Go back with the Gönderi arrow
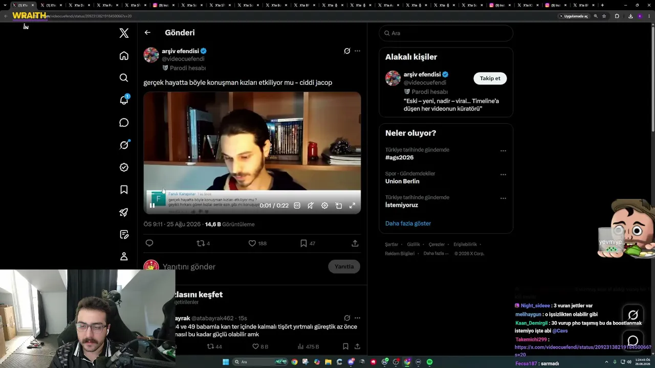The height and width of the screenshot is (368, 655). (147, 33)
